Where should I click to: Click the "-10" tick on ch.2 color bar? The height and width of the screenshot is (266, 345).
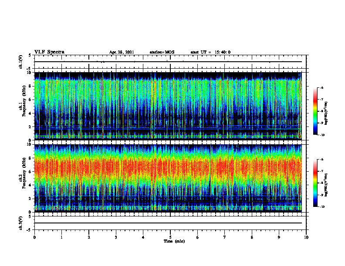tap(322, 207)
